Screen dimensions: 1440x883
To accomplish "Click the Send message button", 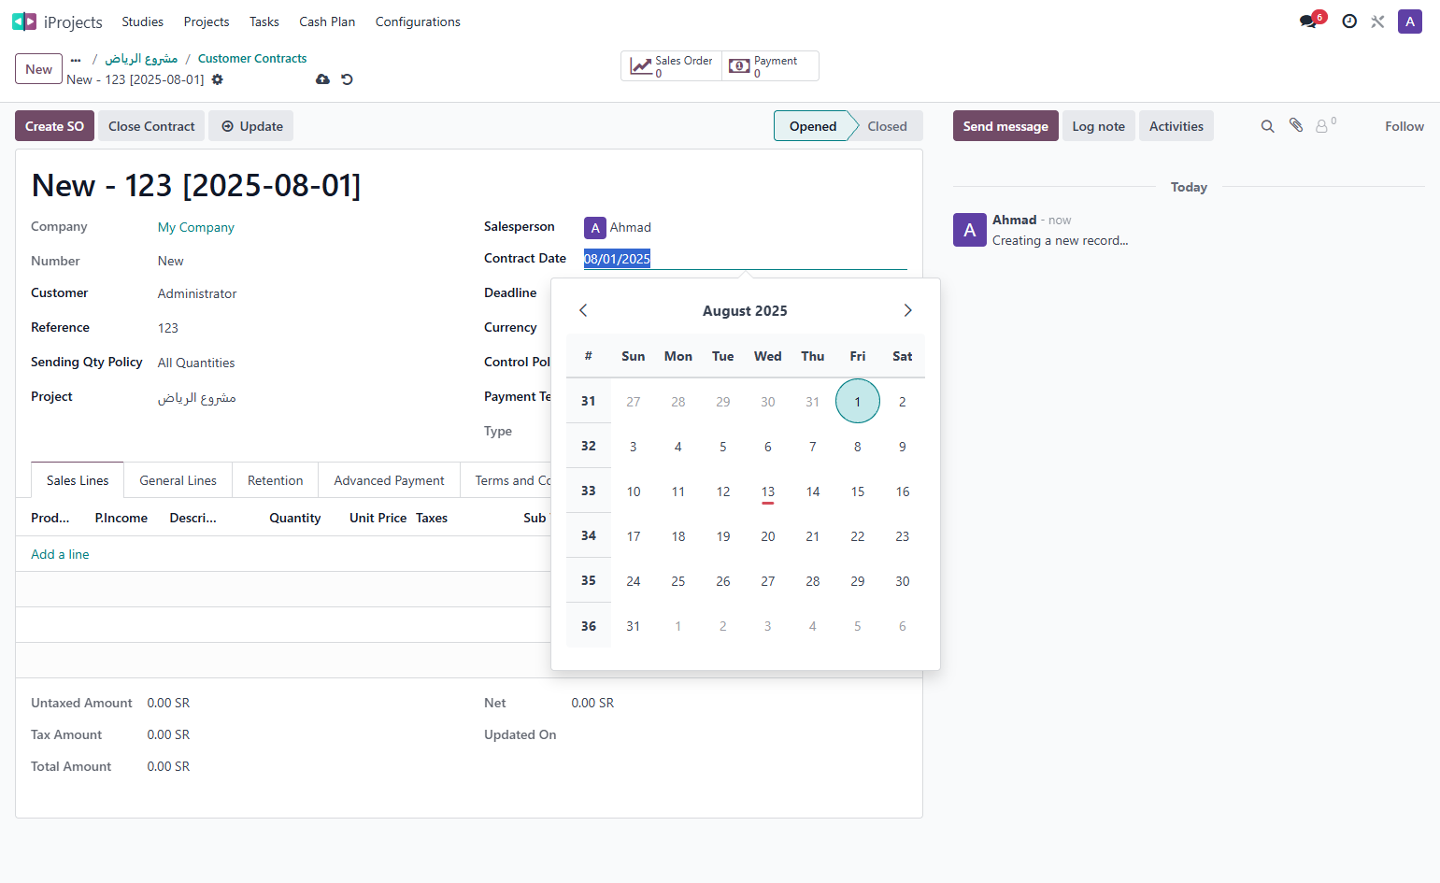I will click(x=1005, y=126).
